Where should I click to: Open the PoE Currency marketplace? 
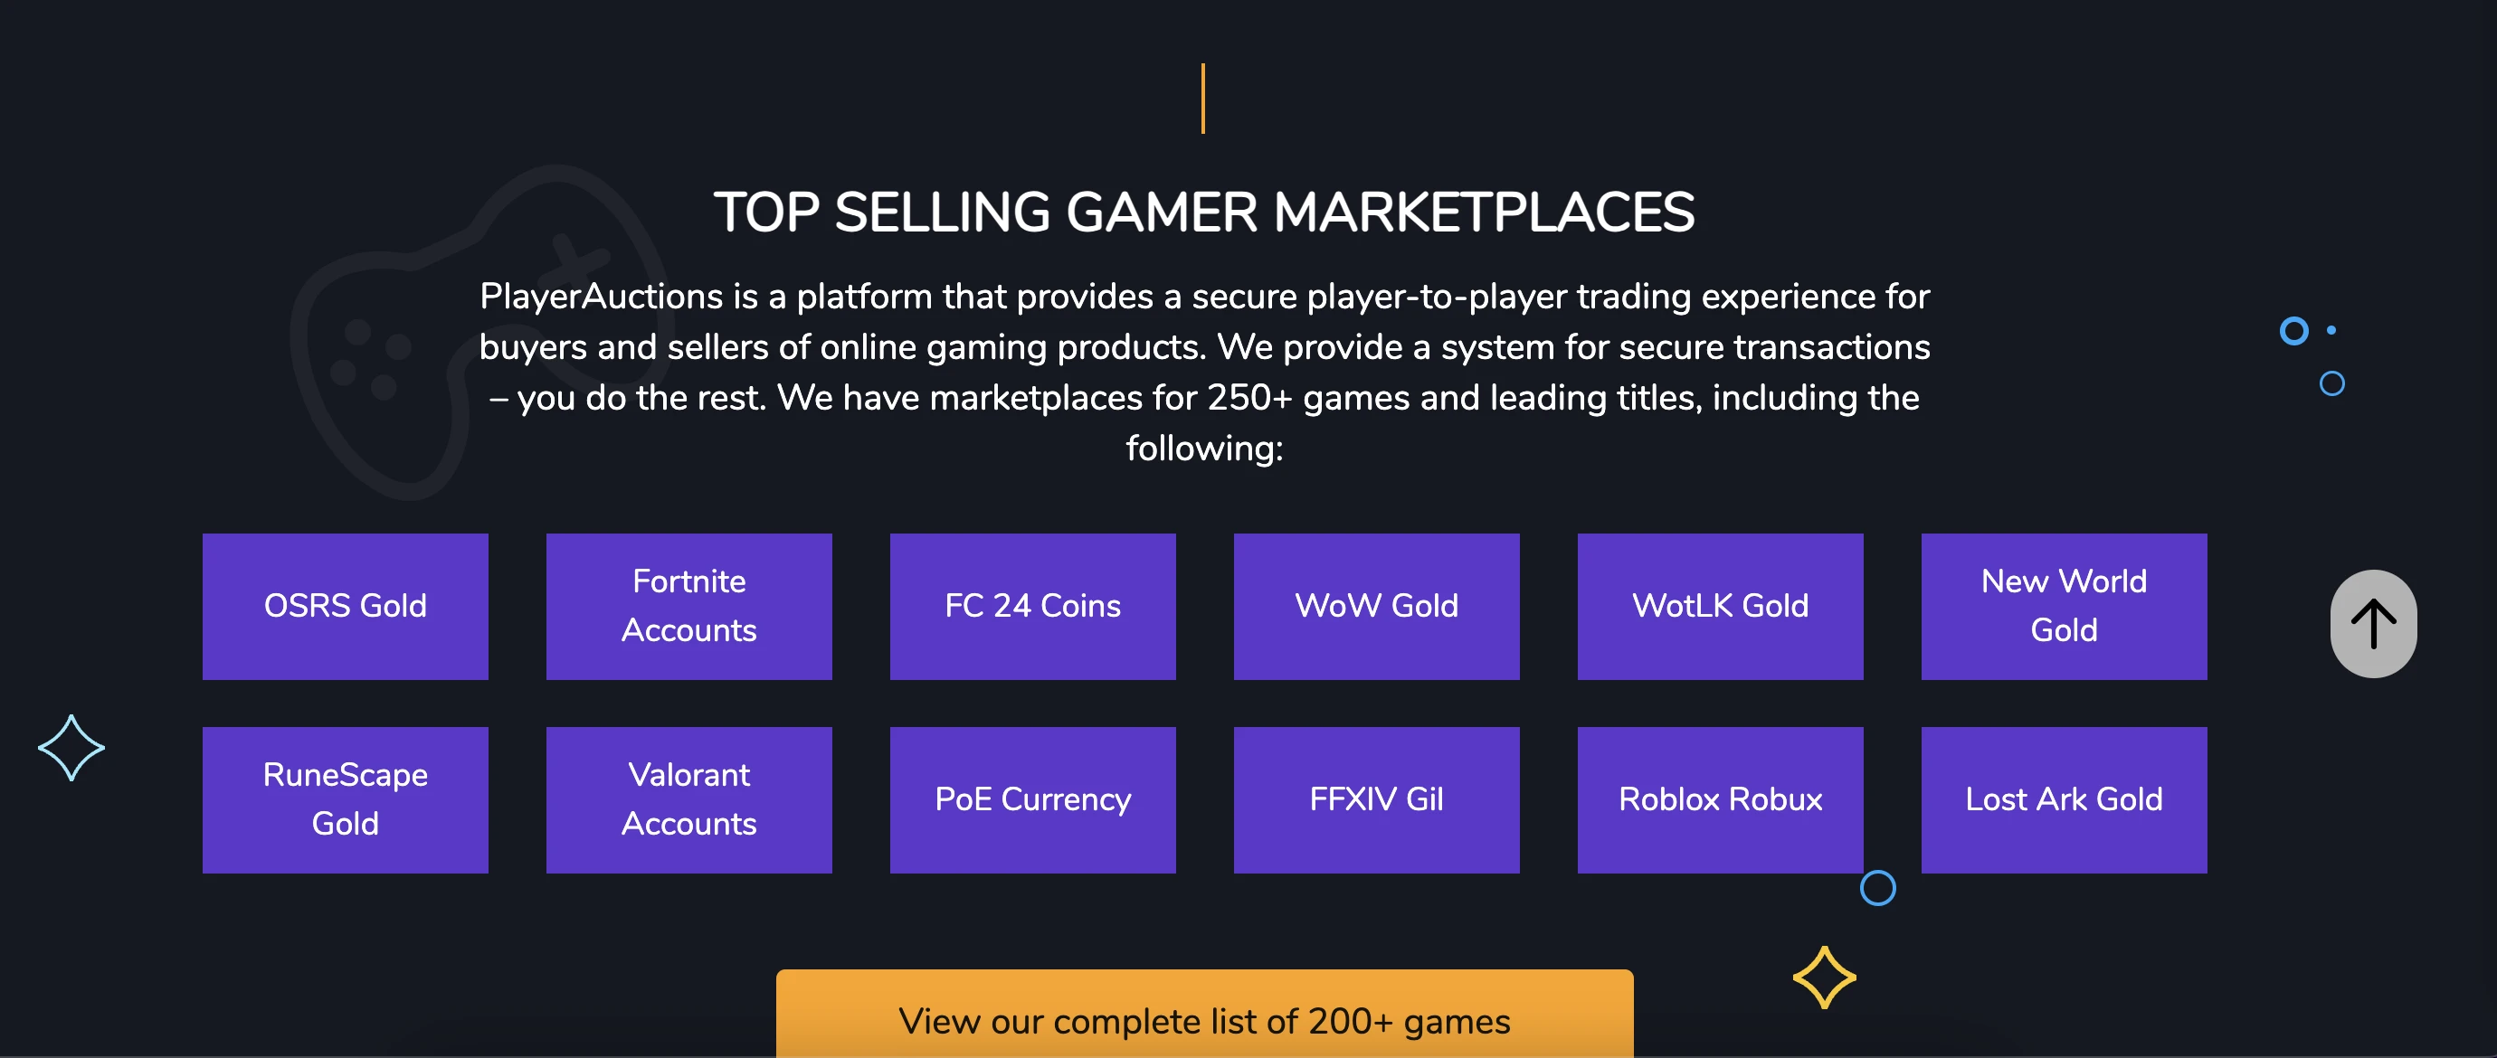1032,800
